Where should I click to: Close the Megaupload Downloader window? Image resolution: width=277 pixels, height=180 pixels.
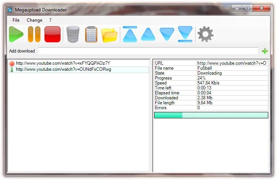[x=261, y=8]
